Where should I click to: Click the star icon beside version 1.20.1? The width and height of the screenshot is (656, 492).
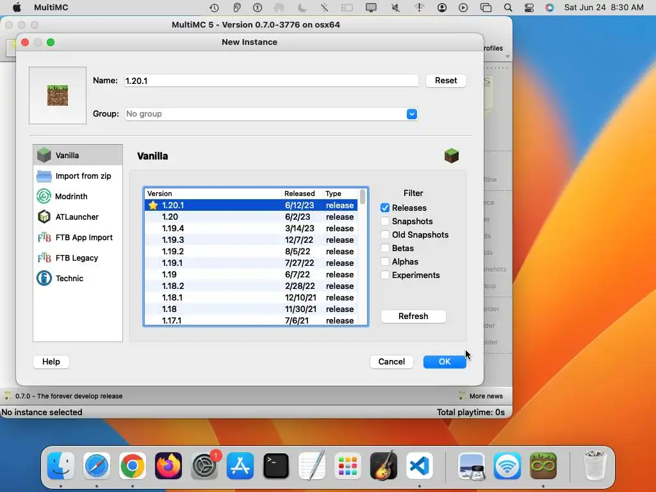(x=153, y=205)
